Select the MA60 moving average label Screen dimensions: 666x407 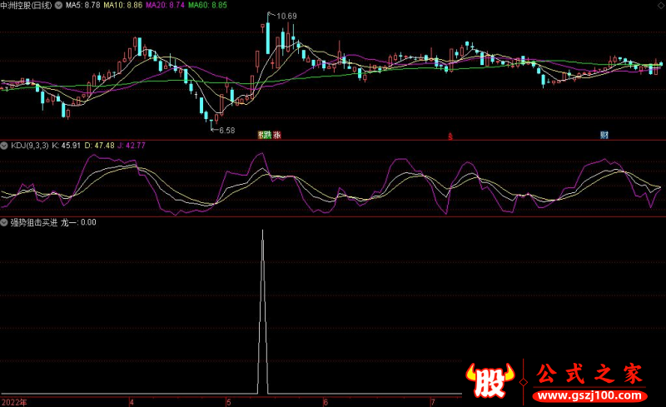[x=206, y=5]
